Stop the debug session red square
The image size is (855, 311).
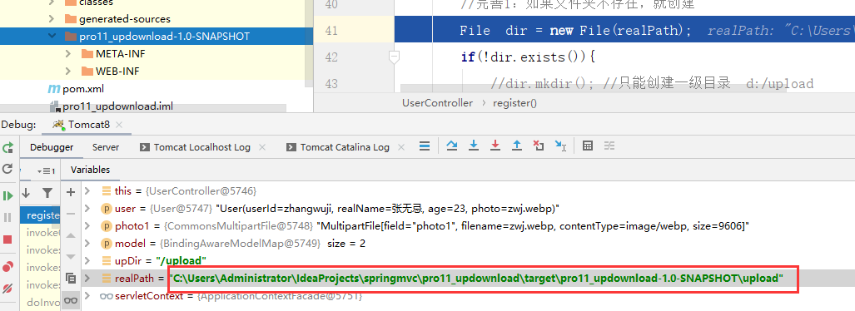[x=7, y=239]
